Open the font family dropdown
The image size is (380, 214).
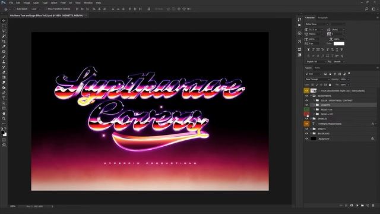click(316, 24)
